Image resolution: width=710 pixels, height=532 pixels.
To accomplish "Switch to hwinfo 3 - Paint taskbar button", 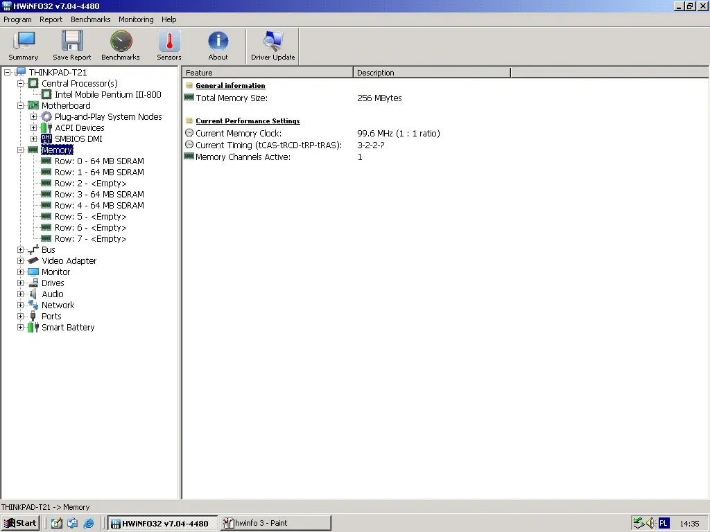I will tap(276, 523).
